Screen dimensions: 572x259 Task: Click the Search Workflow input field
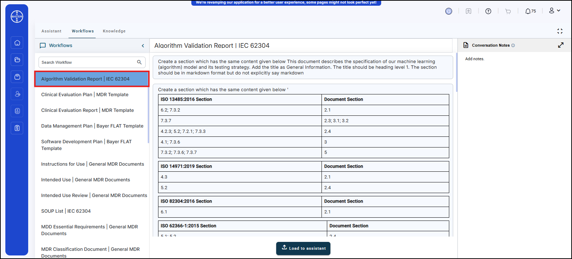click(92, 62)
